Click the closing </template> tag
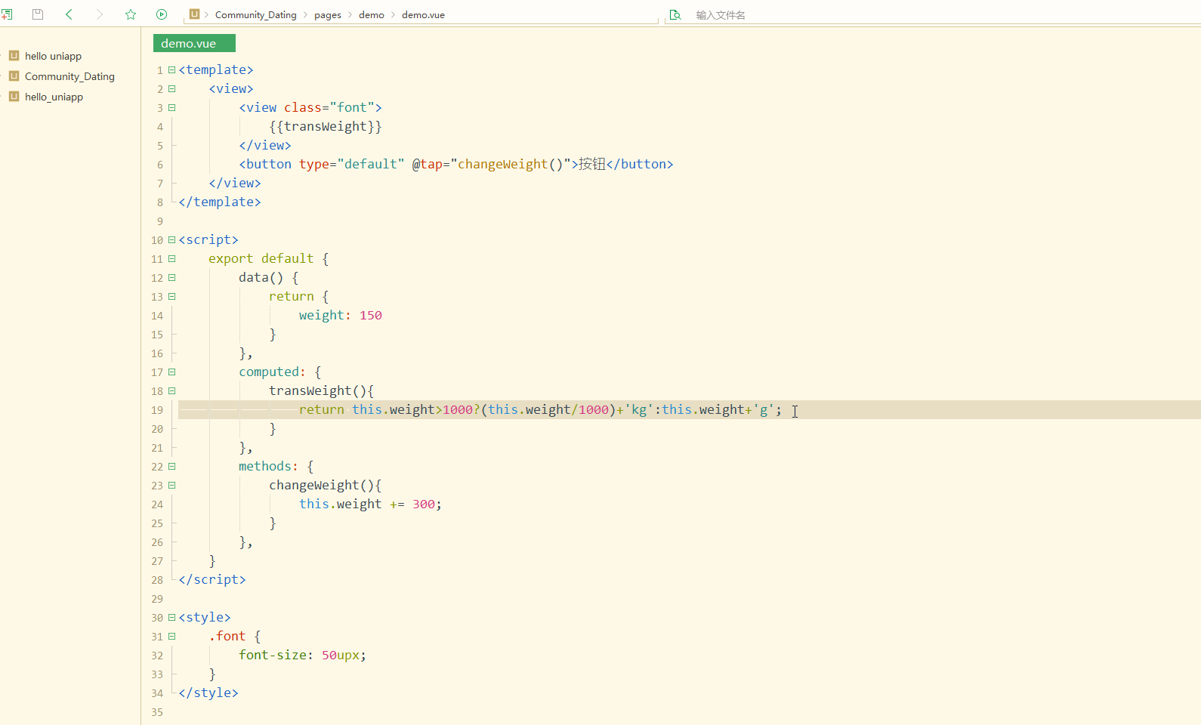 click(x=220, y=202)
